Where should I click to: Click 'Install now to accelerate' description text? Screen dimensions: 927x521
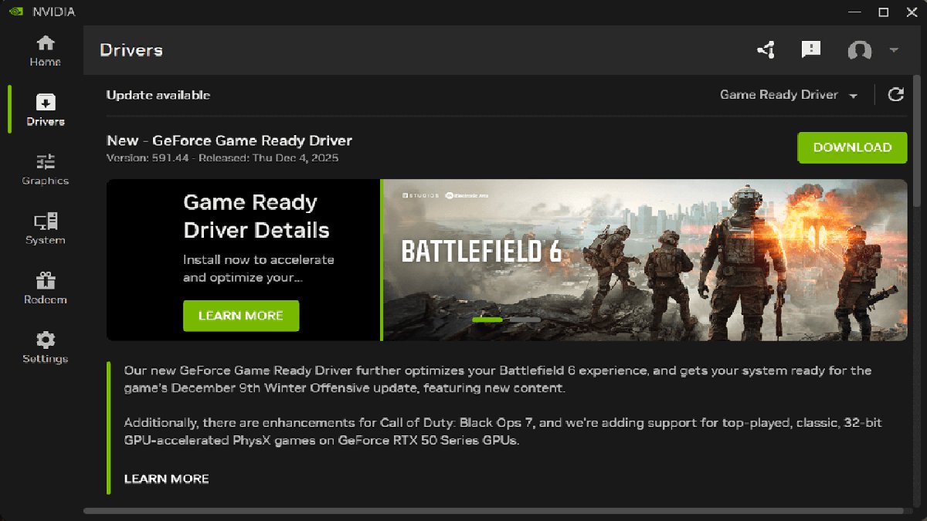point(259,269)
